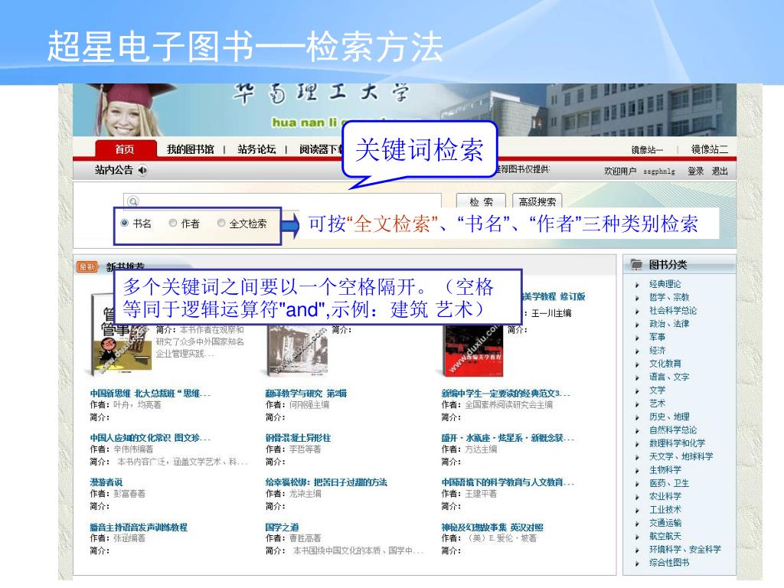Open the 管事 book cover thumbnail
The image size is (784, 588).
[x=120, y=334]
